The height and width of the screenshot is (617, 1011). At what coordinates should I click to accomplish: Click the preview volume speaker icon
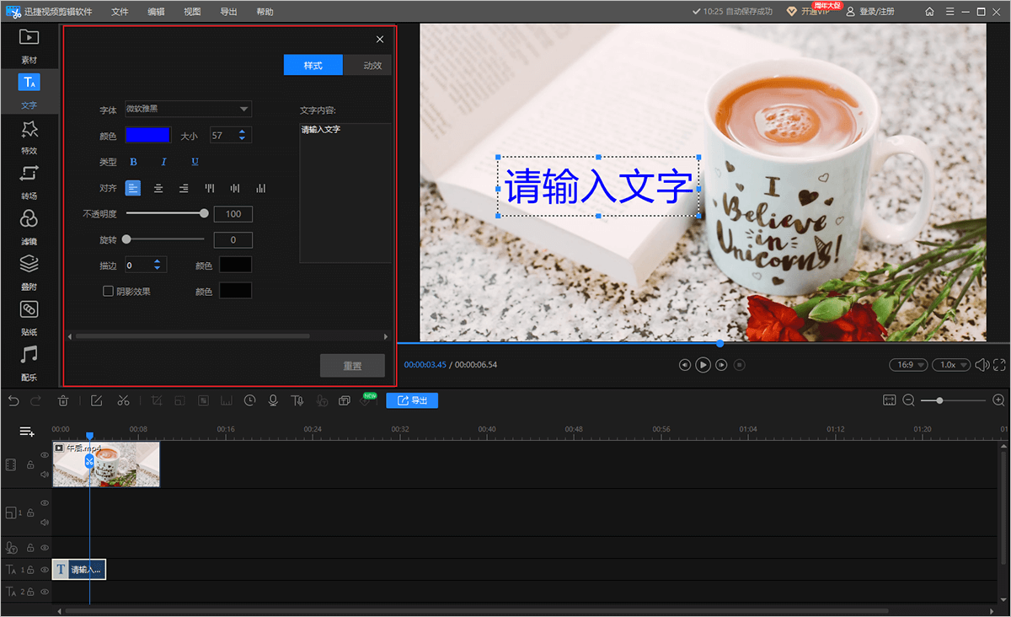(982, 365)
